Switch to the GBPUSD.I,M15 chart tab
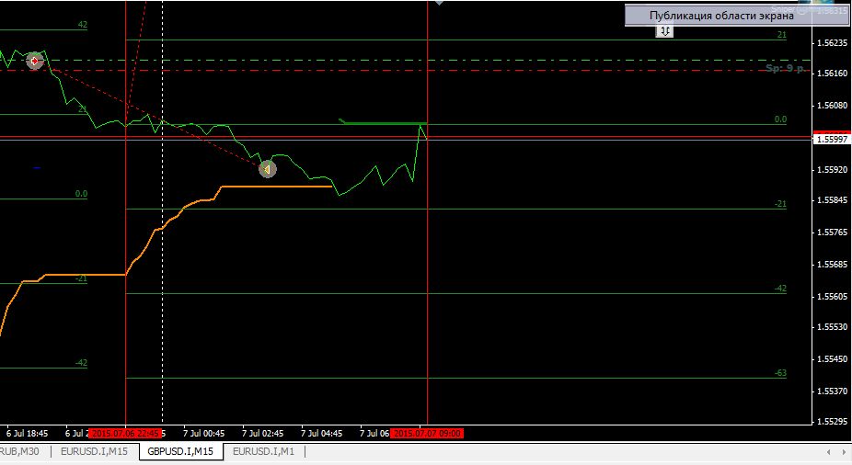The width and height of the screenshot is (852, 465). pyautogui.click(x=180, y=452)
